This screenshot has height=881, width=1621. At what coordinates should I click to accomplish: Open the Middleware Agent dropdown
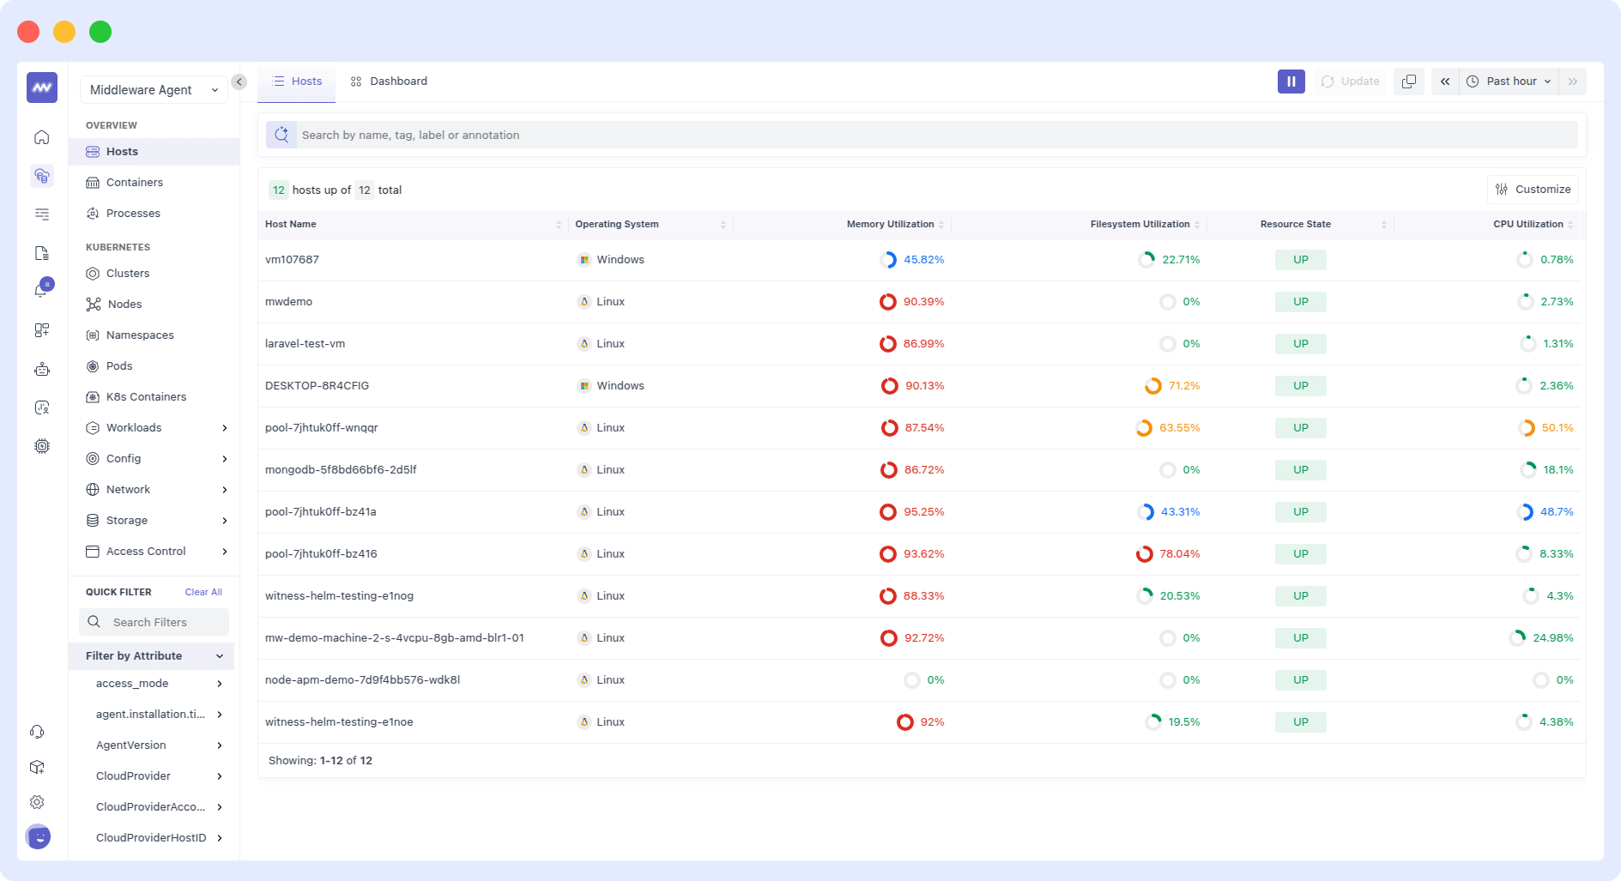pyautogui.click(x=154, y=90)
